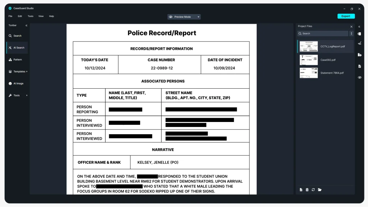
Task: Click the Export button
Action: click(346, 16)
